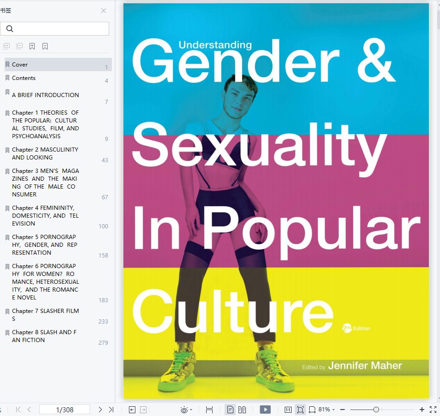Viewport: 440px width, 416px height.
Task: Click the fit width icon
Action: point(312,410)
